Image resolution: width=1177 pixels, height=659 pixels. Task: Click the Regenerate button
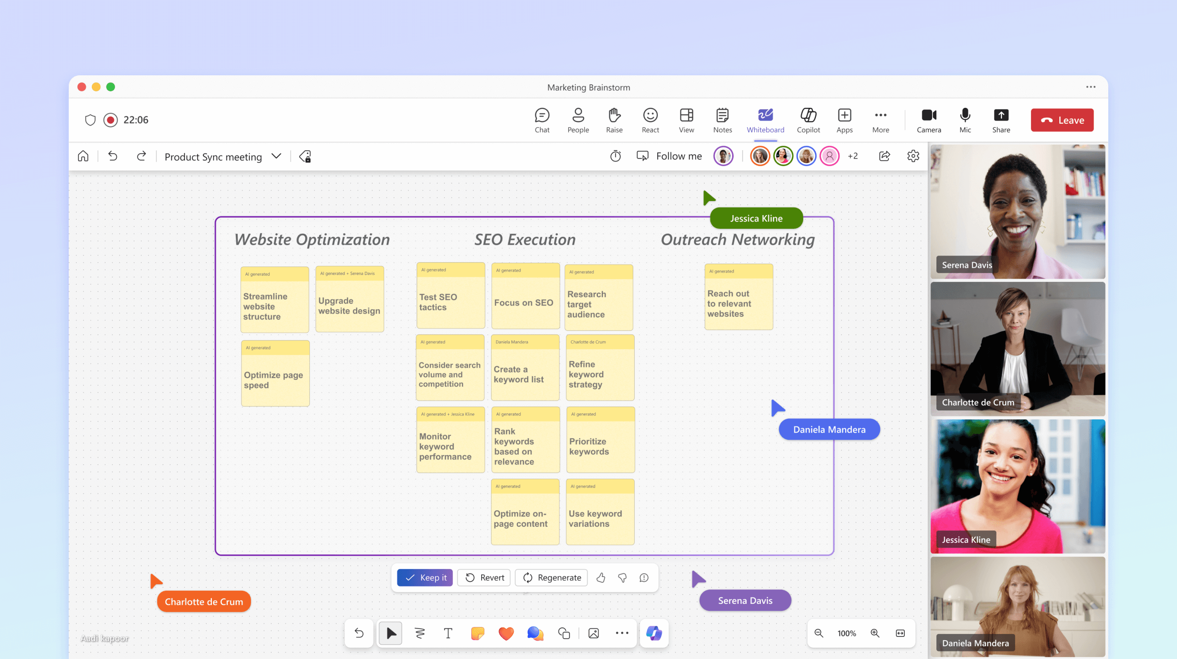pos(552,577)
